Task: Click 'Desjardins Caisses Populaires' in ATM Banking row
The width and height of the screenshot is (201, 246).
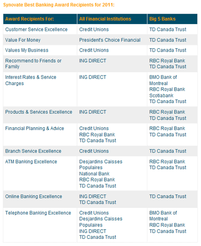Action: click(101, 165)
